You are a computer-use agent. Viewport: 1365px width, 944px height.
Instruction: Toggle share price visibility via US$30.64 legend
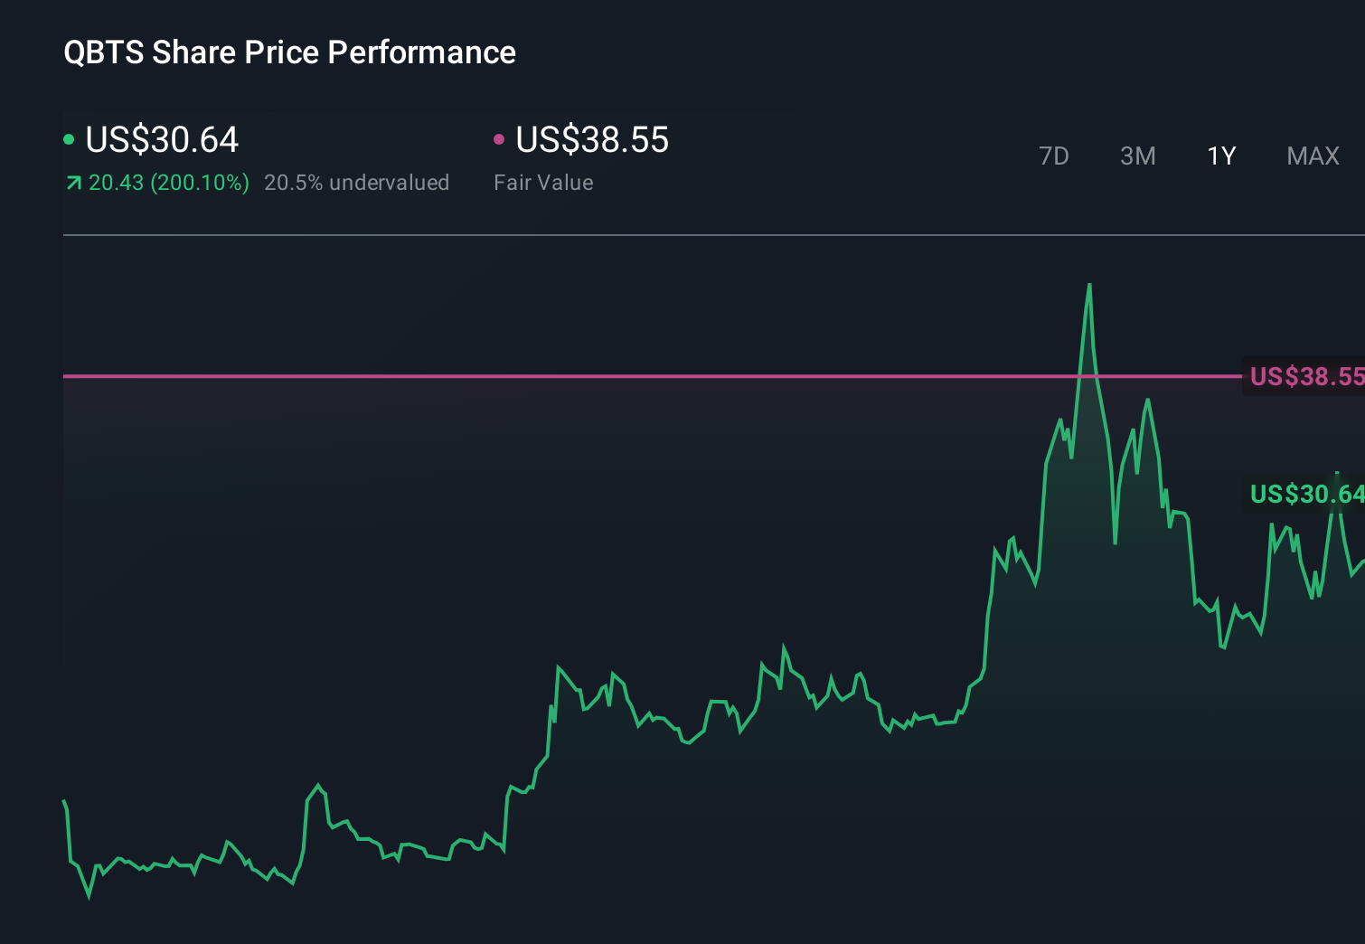click(161, 140)
